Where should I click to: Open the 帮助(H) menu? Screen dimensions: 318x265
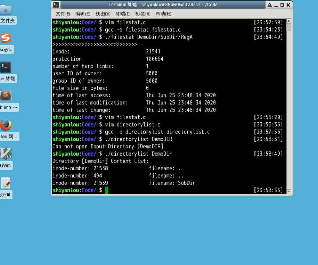point(163,14)
